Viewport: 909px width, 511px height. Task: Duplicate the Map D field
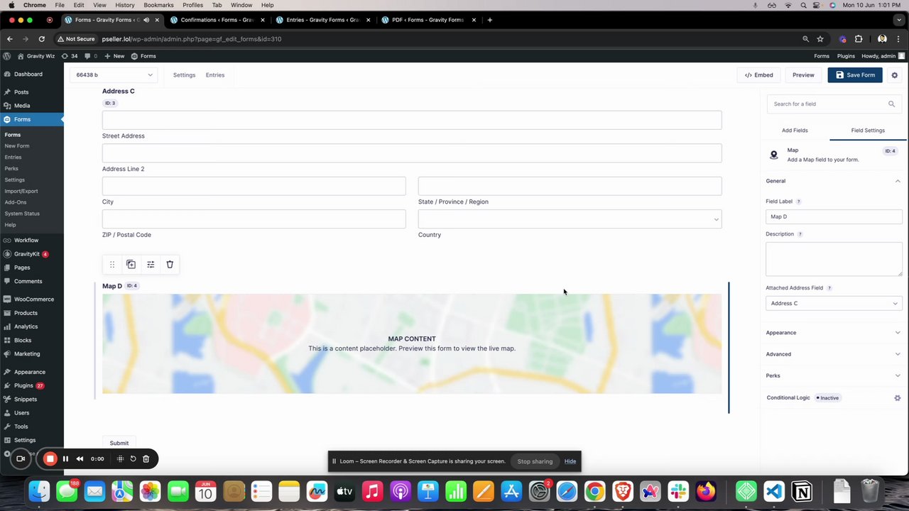coord(131,264)
